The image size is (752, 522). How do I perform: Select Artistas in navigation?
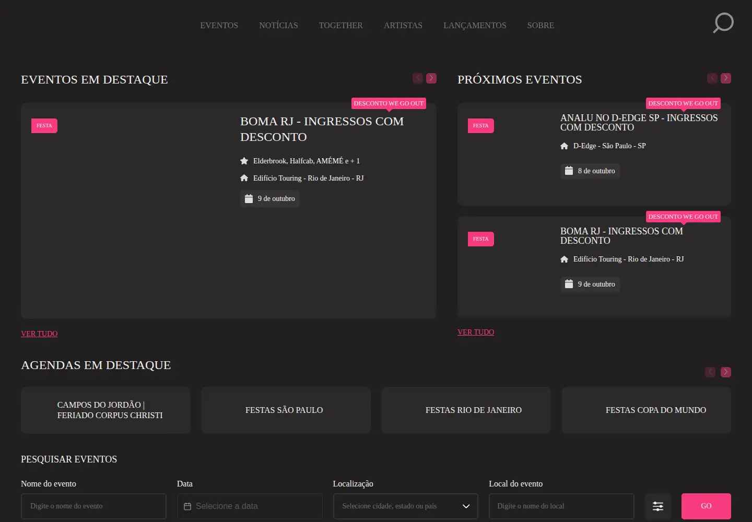(403, 25)
